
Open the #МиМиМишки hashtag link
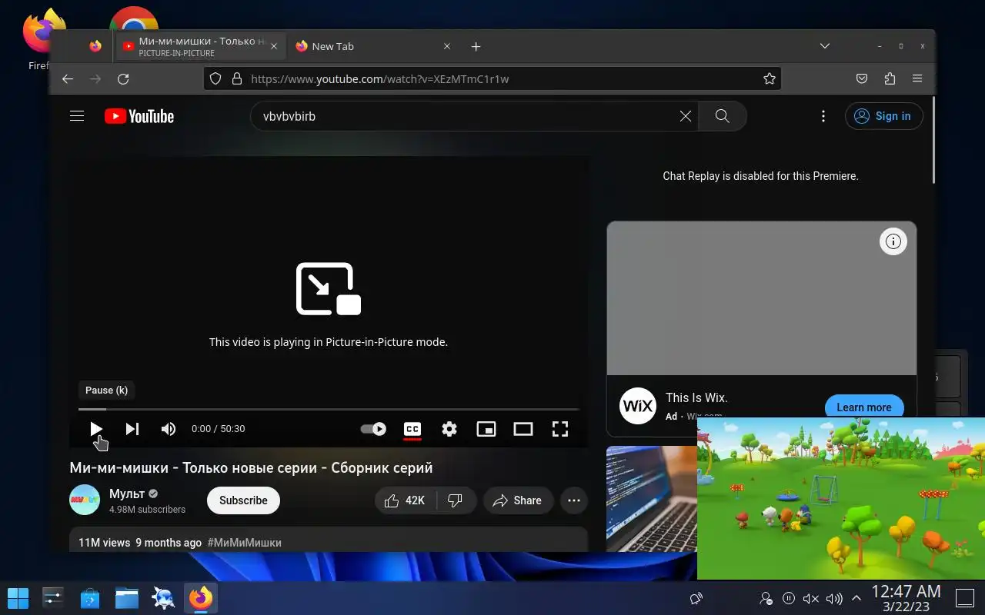coord(244,543)
